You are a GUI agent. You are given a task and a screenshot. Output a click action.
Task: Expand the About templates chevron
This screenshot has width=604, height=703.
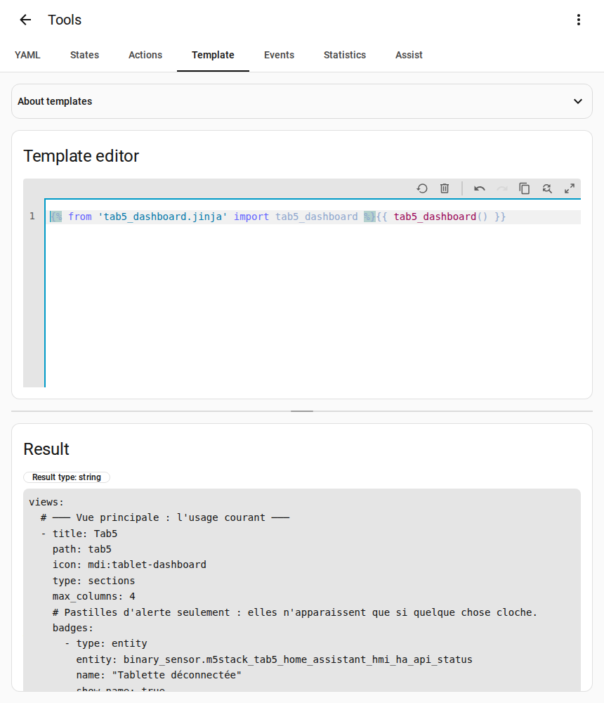pyautogui.click(x=578, y=101)
